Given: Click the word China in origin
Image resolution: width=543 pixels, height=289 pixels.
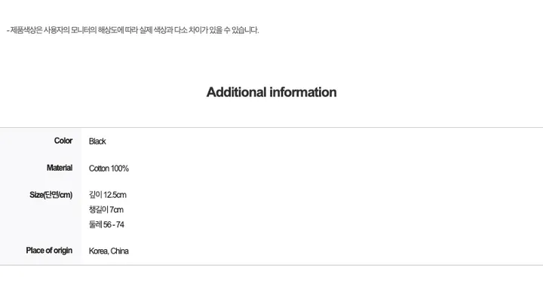Looking at the screenshot, I should (119, 251).
